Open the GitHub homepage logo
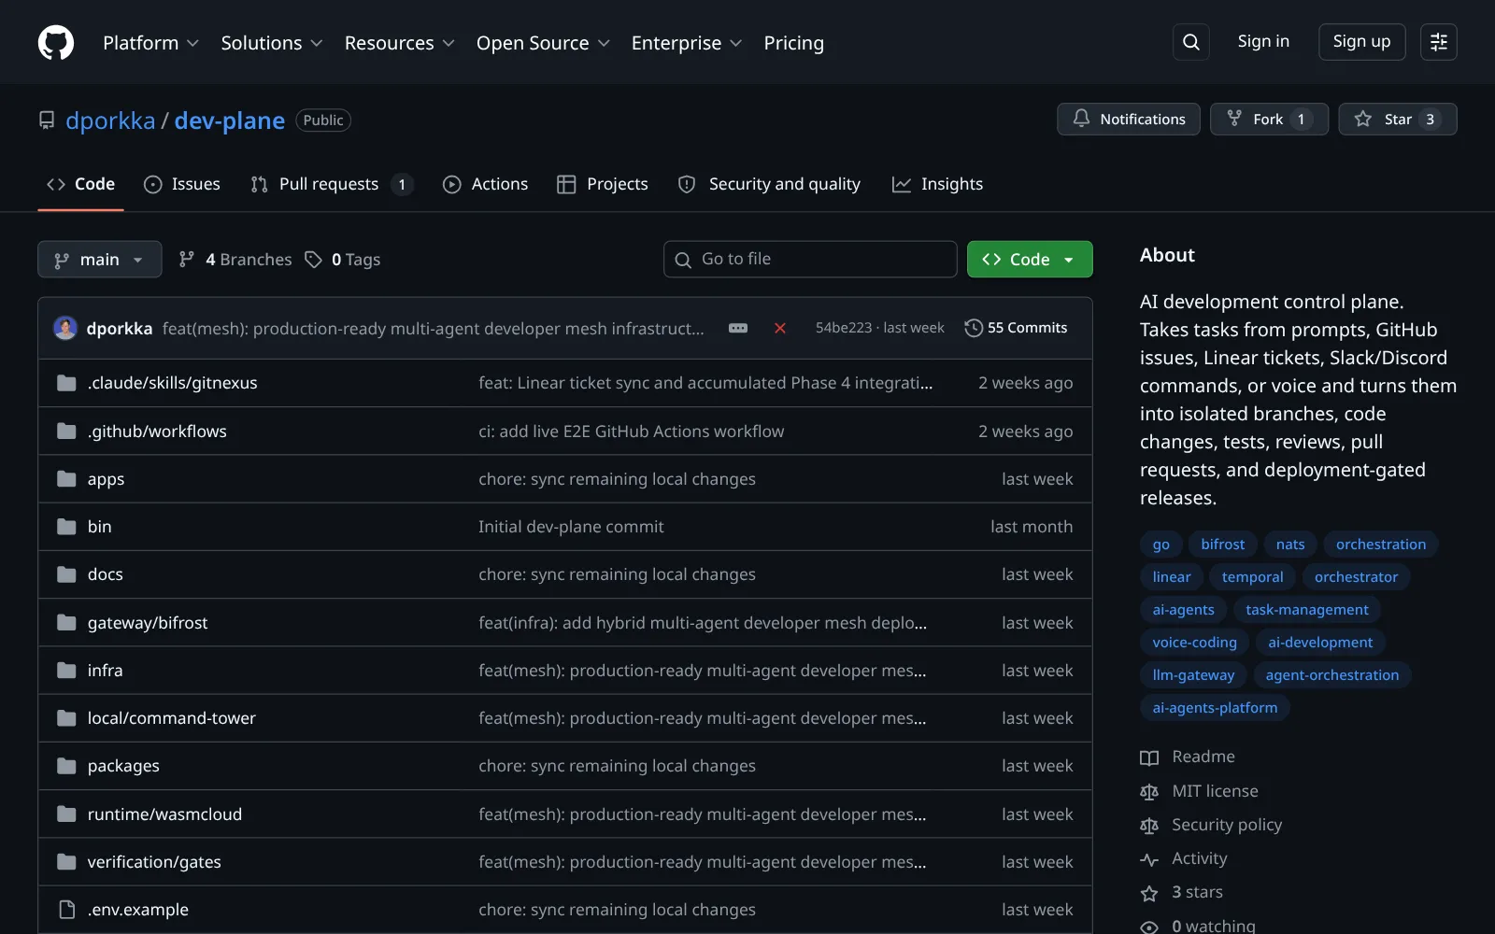The height and width of the screenshot is (934, 1495). pyautogui.click(x=56, y=43)
